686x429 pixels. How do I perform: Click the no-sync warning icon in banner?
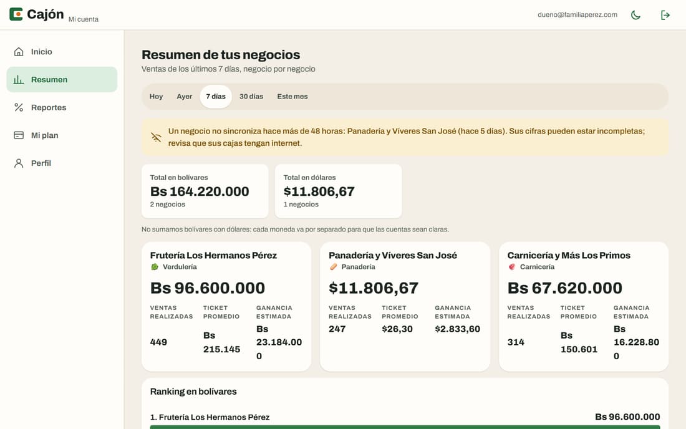[156, 137]
